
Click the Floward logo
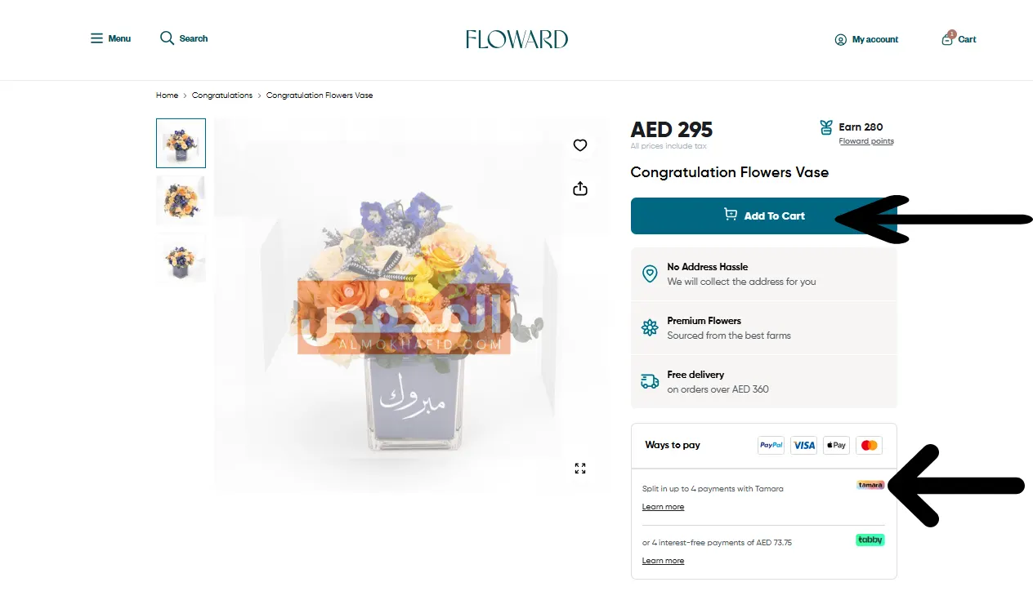[x=516, y=39]
